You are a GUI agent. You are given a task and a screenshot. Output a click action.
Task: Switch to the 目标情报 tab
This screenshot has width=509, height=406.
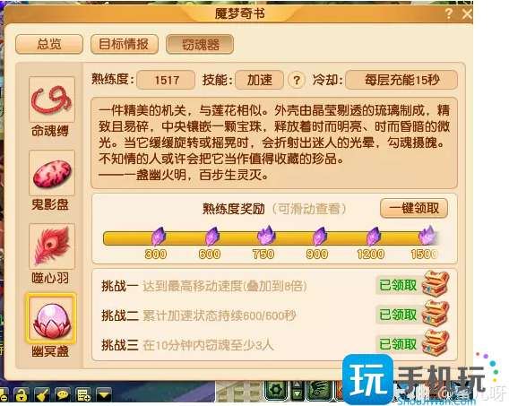124,44
